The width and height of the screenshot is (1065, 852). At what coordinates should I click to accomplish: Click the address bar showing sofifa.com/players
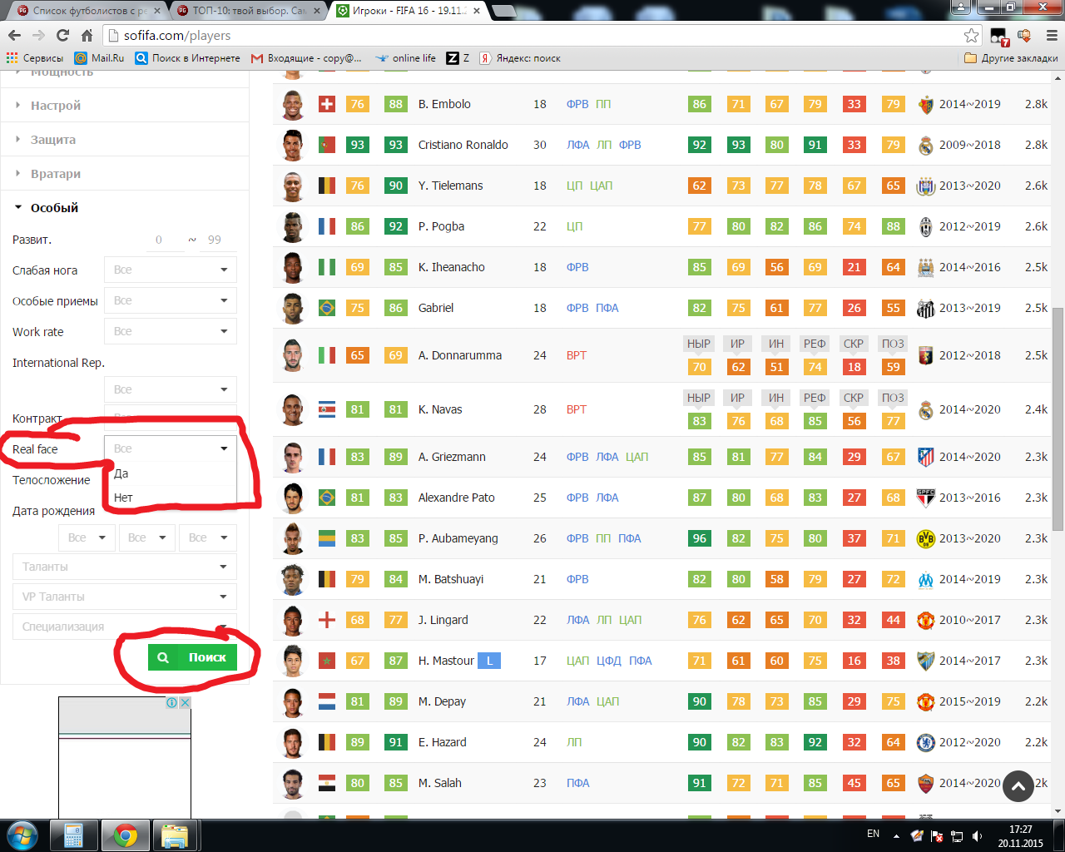pyautogui.click(x=532, y=35)
